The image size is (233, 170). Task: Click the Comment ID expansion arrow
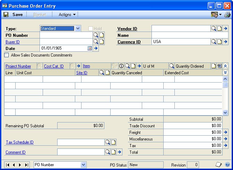pos(120,152)
